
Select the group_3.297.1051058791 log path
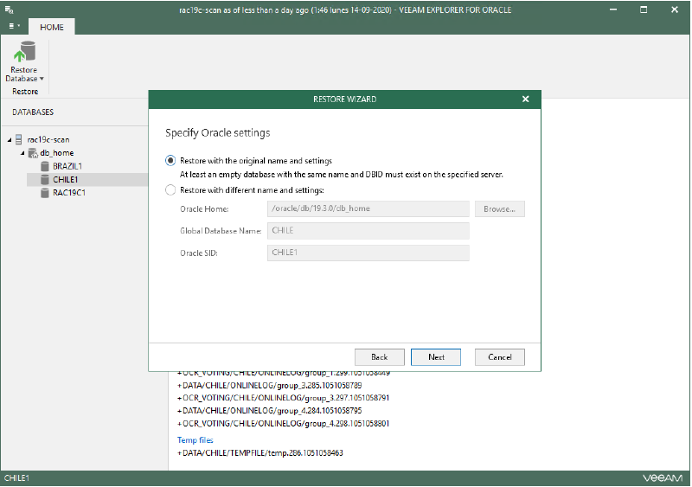click(284, 398)
